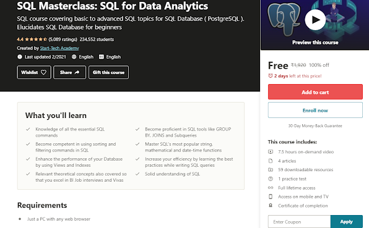Click the certificate of completion icon
Image resolution: width=369 pixels, height=228 pixels.
(x=271, y=206)
